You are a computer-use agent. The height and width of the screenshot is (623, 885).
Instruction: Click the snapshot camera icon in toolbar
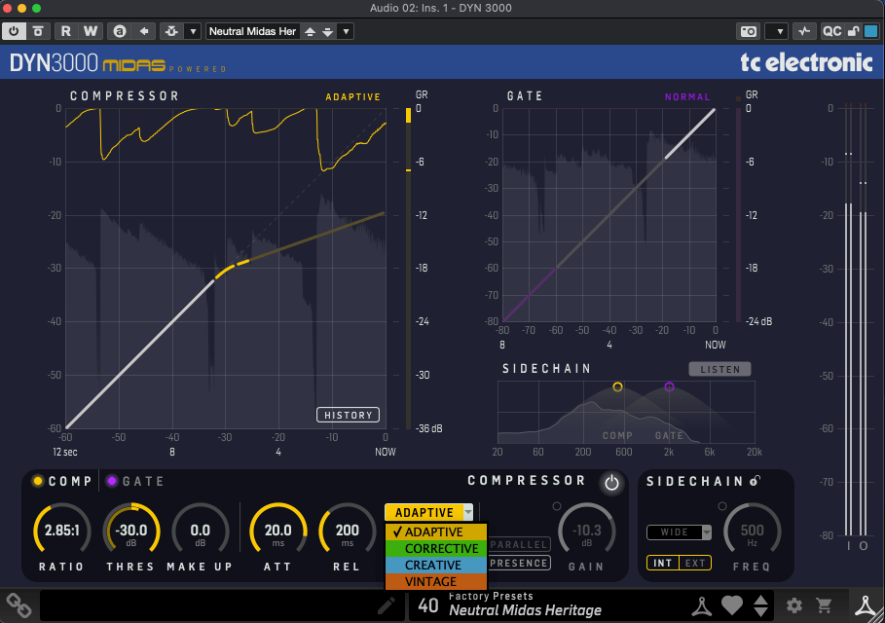748,31
